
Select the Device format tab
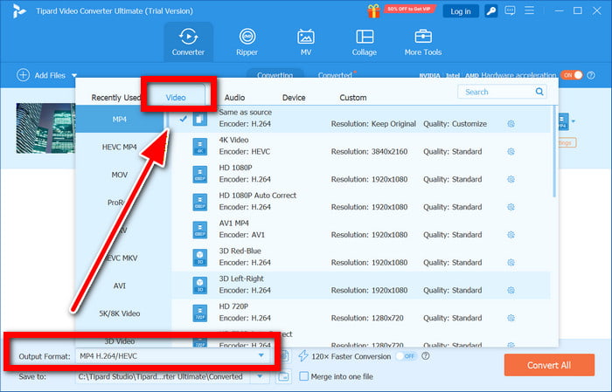[x=294, y=98]
